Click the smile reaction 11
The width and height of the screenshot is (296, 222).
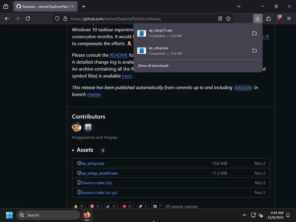[95, 206]
